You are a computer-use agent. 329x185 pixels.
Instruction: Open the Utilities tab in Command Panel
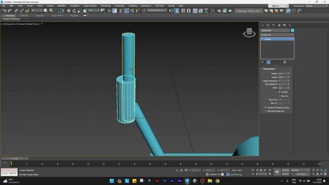(290, 25)
